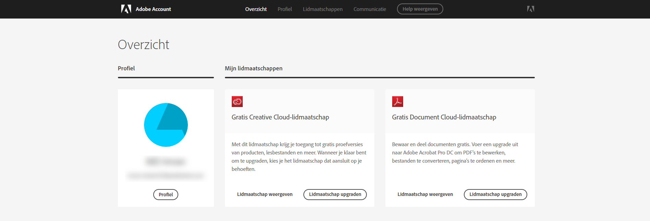The height and width of the screenshot is (221, 650).
Task: Click the Help weergeven button
Action: 420,9
